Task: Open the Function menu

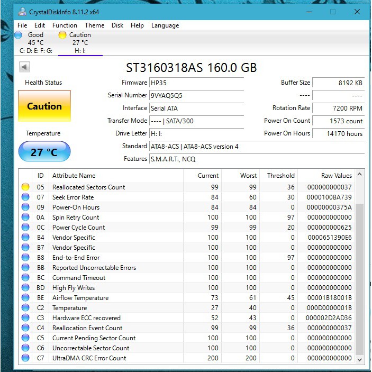Action: click(65, 25)
